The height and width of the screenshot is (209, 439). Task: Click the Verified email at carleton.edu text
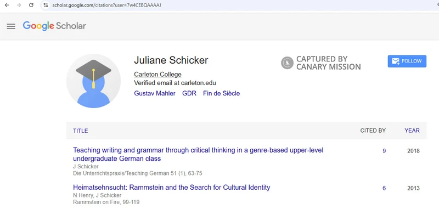click(x=175, y=83)
